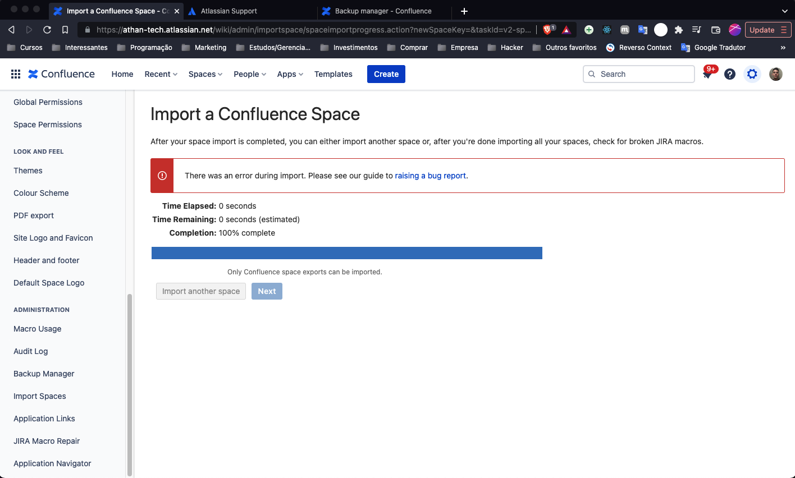Open the browser Extensions puzzle icon
This screenshot has height=478, width=795.
[x=679, y=30]
